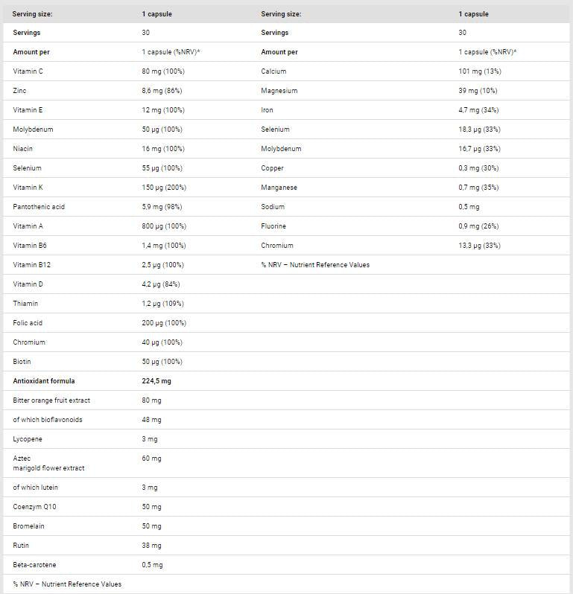Select the Magnesium row label
Viewport: 573px width, 594px height.
click(x=279, y=91)
